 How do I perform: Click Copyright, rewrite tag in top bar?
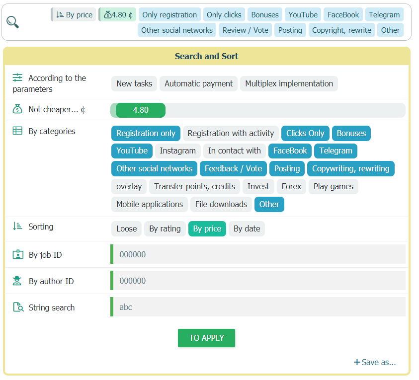pyautogui.click(x=341, y=30)
